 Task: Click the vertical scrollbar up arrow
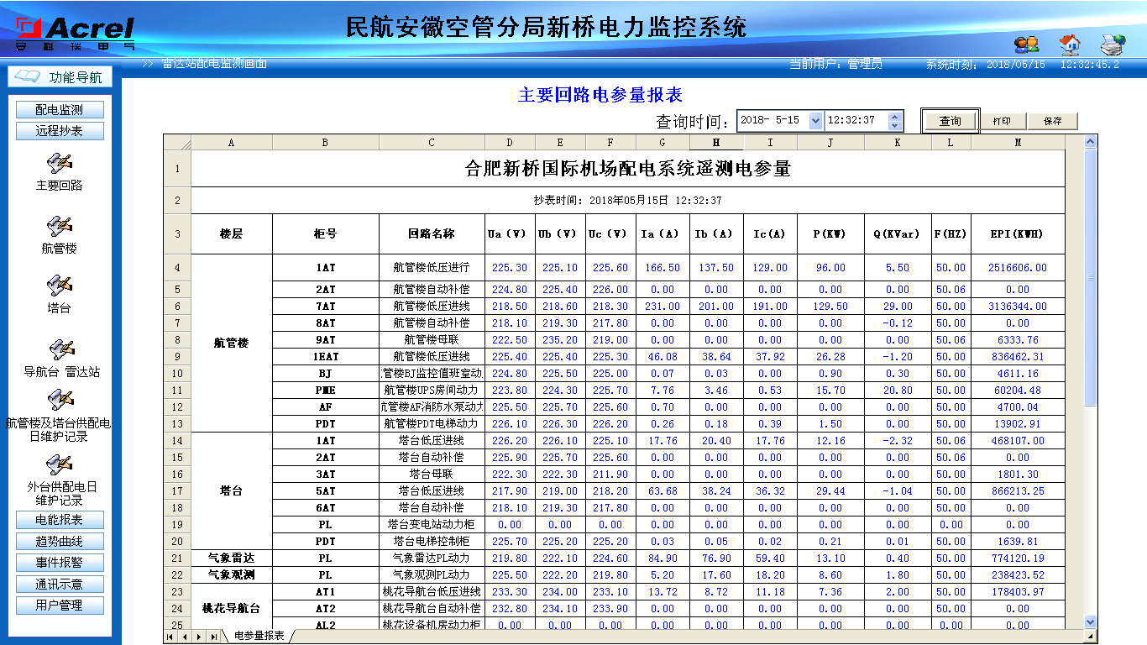1091,143
